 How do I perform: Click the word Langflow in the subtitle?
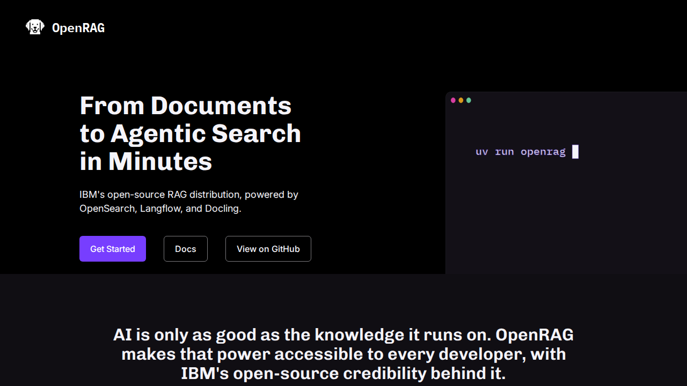(160, 209)
